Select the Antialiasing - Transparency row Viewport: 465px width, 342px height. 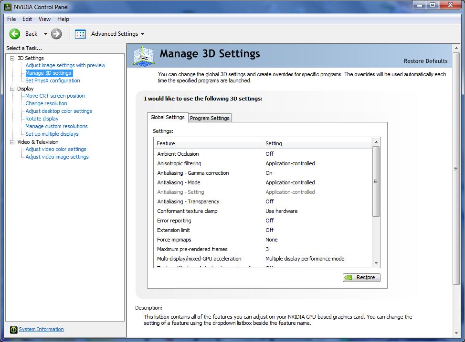click(x=263, y=201)
